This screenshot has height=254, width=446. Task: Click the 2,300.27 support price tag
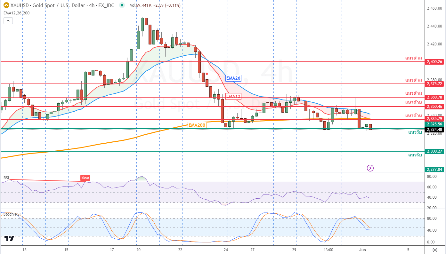point(435,151)
